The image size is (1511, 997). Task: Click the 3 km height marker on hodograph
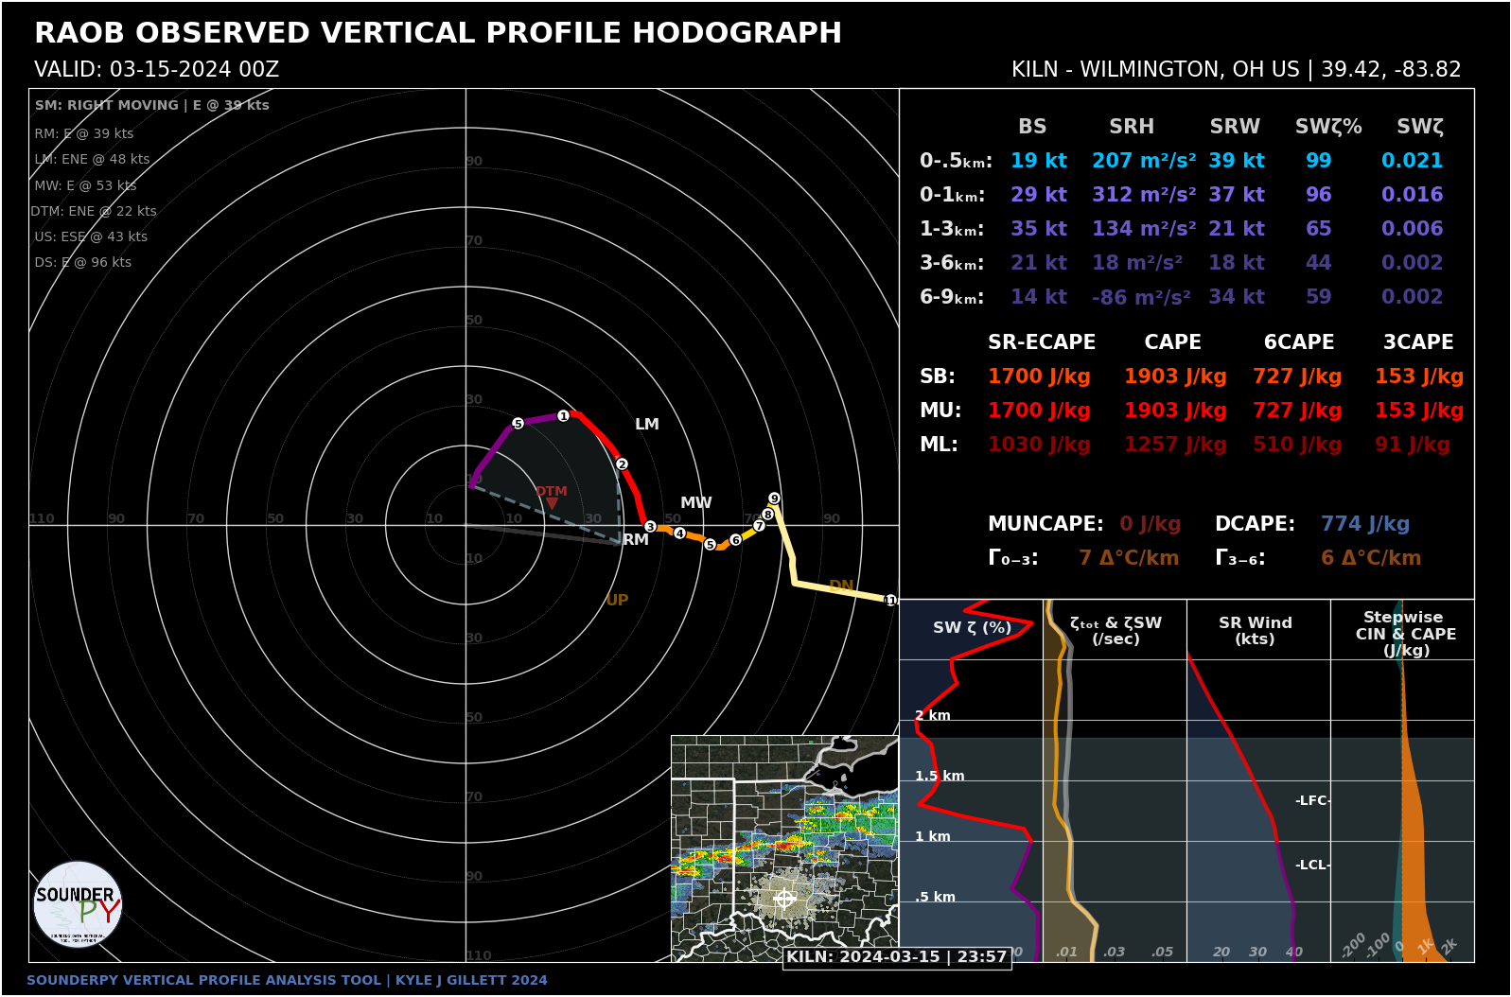click(x=650, y=526)
